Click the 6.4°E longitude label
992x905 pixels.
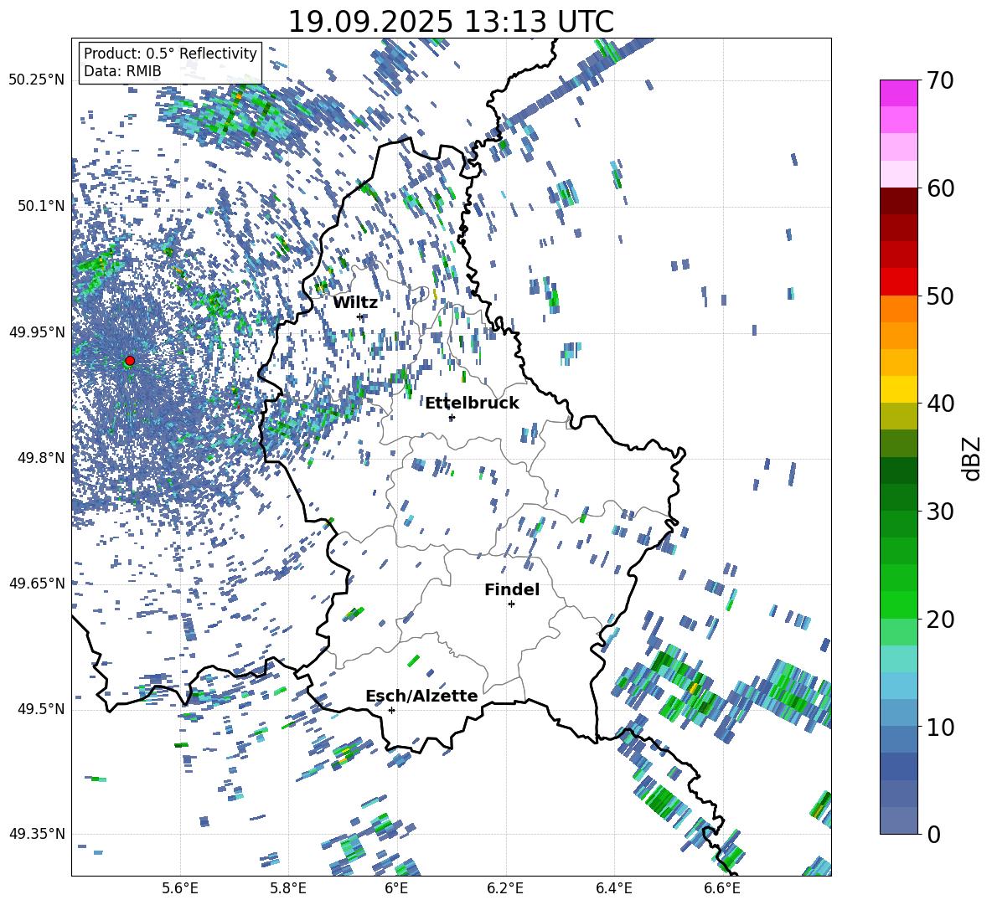click(x=613, y=888)
